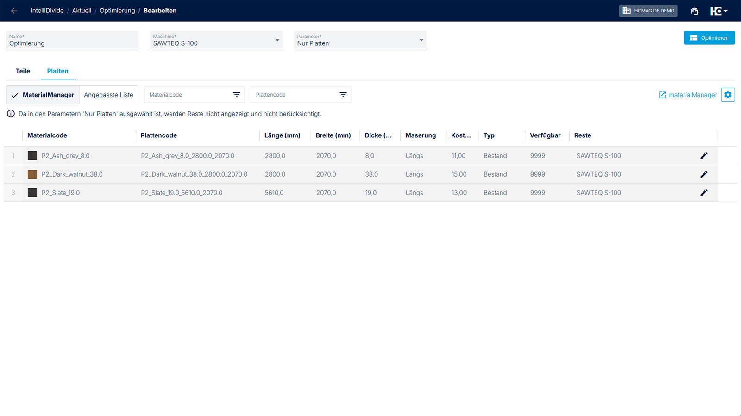Select the Platten tab
The height and width of the screenshot is (416, 741).
57,71
